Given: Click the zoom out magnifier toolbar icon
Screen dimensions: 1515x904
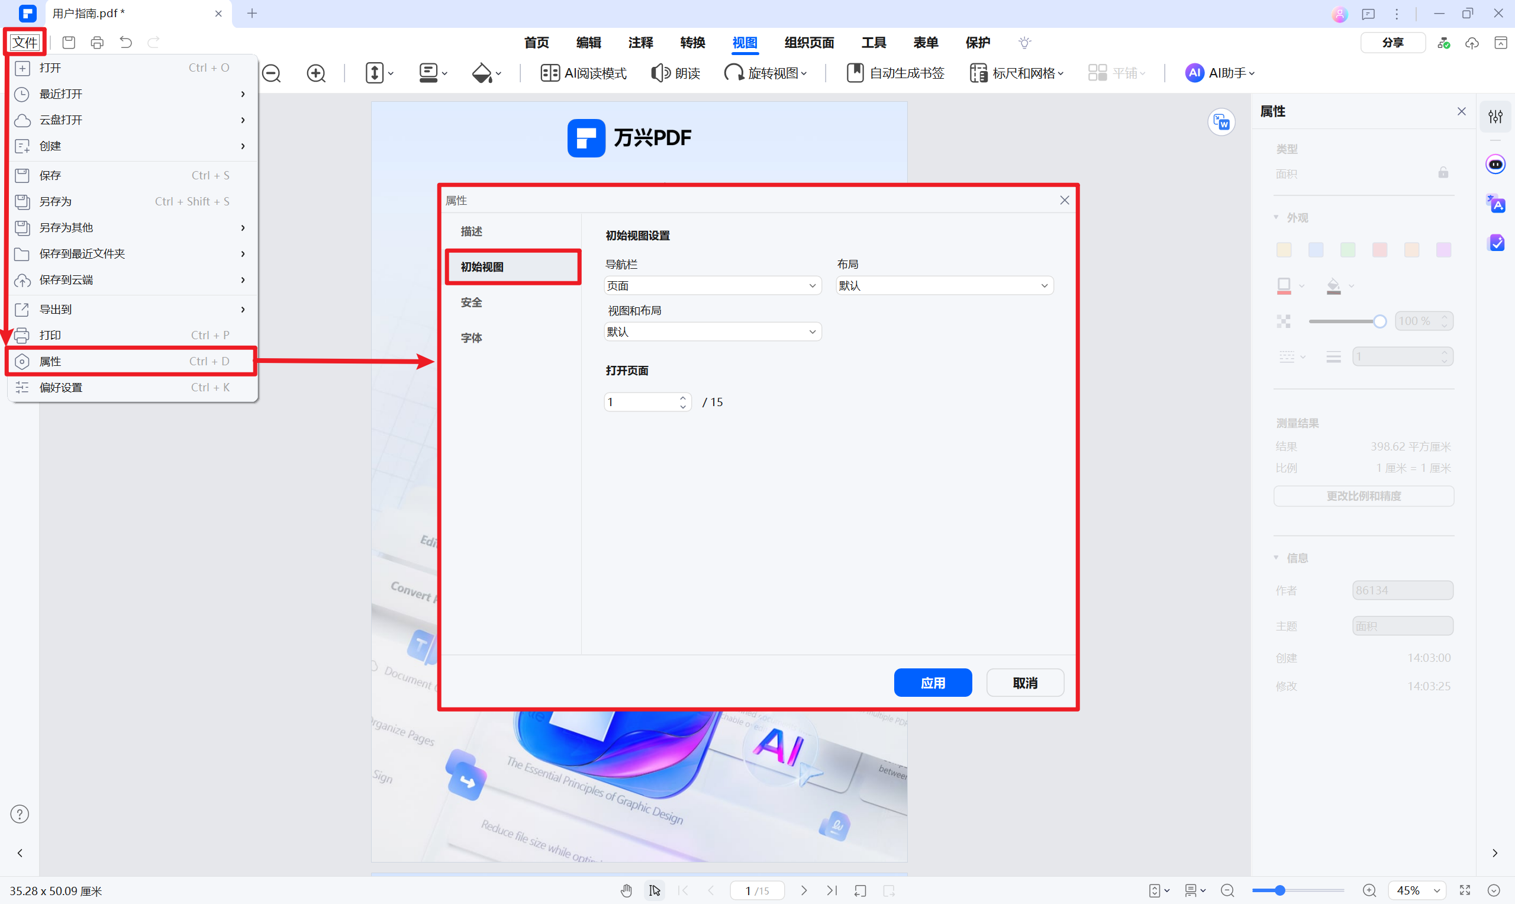Looking at the screenshot, I should click(x=272, y=73).
